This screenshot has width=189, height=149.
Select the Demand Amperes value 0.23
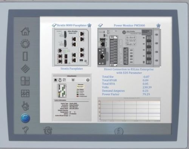[146, 91]
